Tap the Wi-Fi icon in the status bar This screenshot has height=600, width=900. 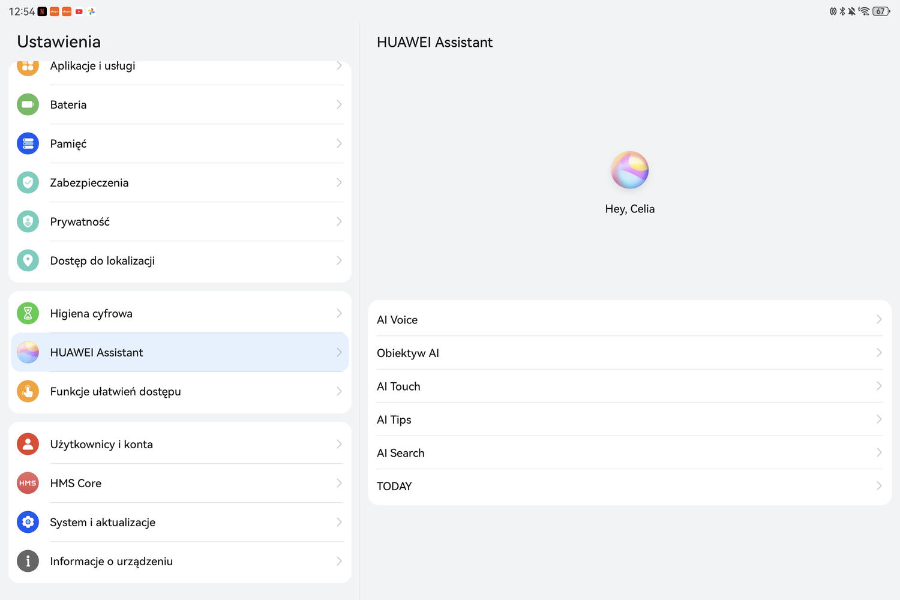[864, 11]
